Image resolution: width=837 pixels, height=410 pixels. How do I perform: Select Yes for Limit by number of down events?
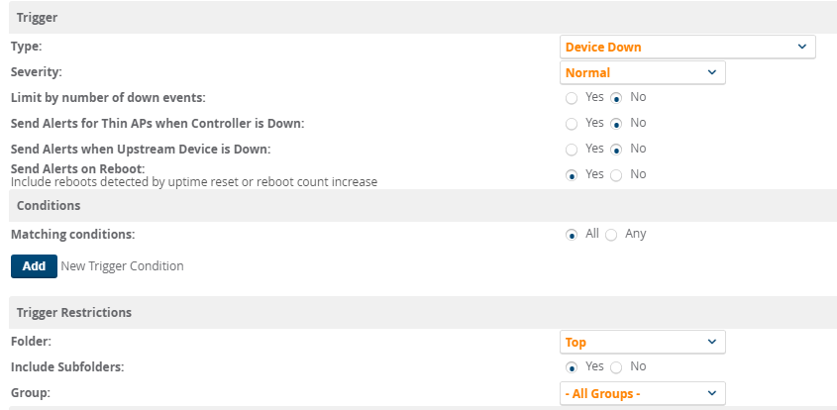point(571,98)
